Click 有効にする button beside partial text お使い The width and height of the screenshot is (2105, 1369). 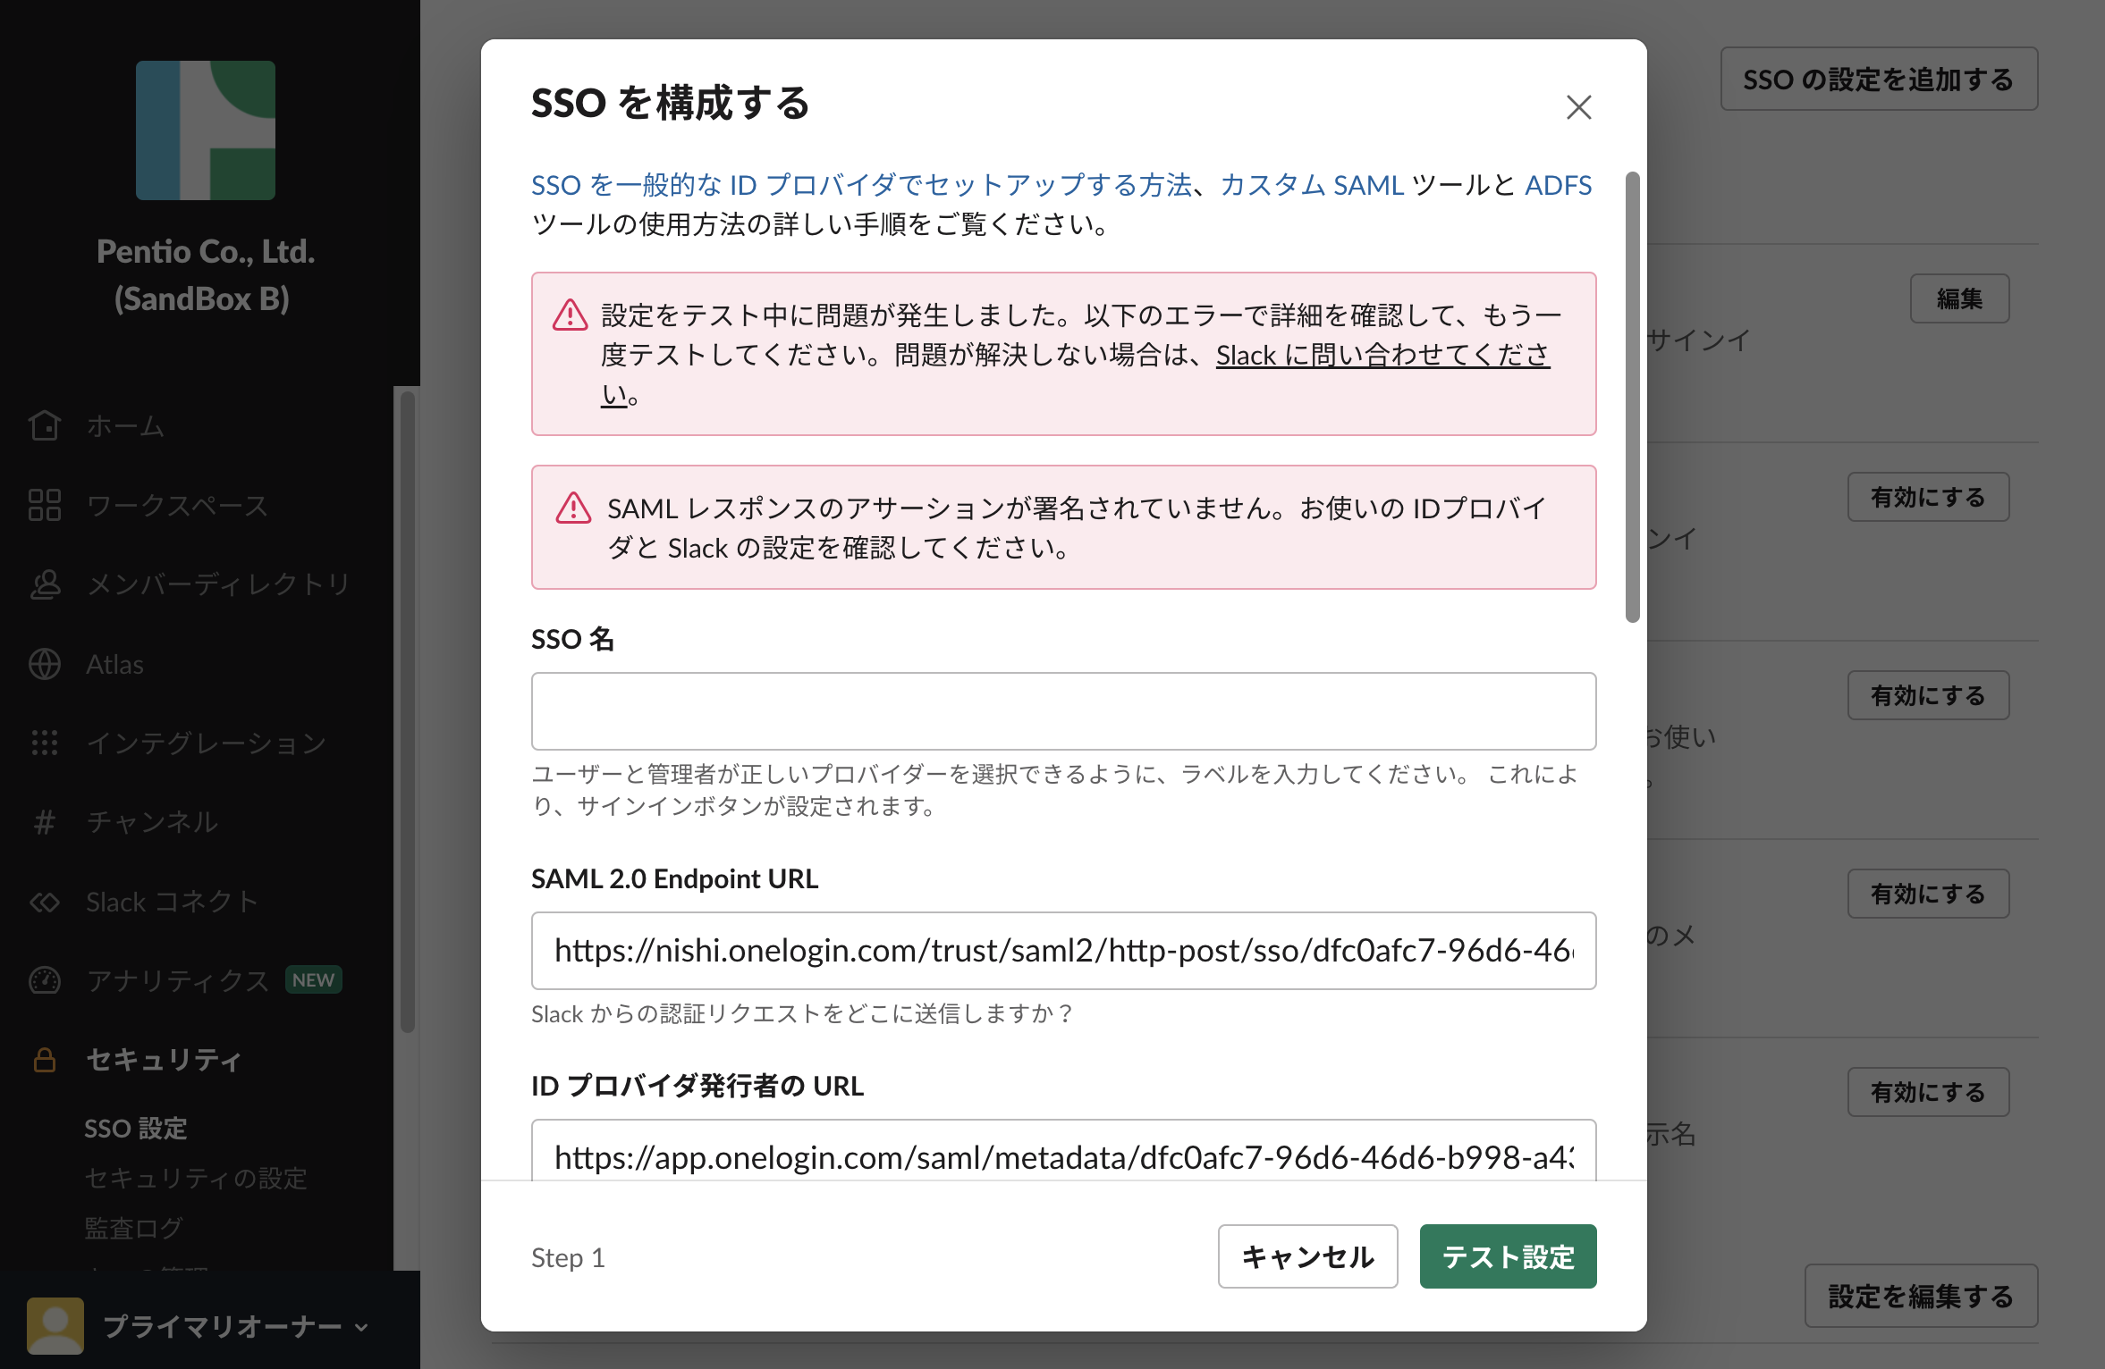coord(1928,695)
